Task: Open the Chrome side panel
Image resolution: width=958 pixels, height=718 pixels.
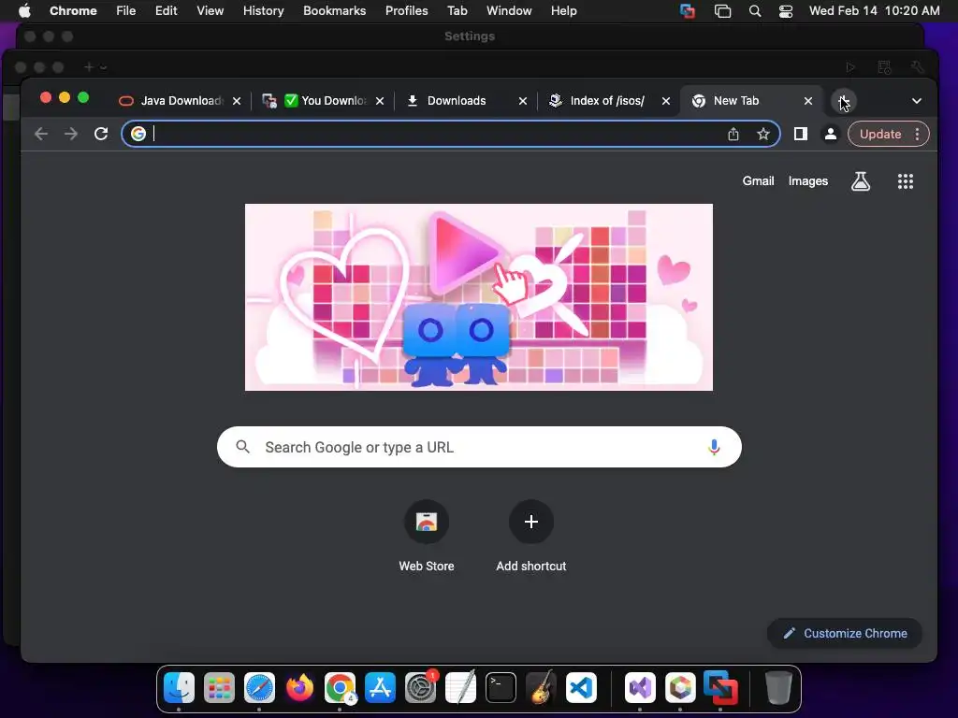Action: [x=801, y=134]
